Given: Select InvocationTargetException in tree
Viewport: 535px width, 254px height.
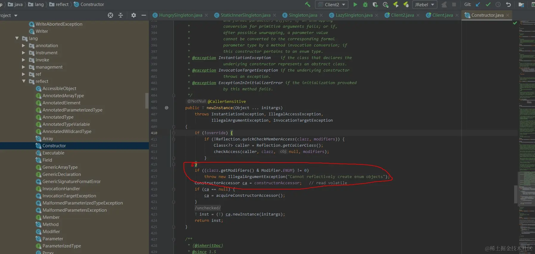Looking at the screenshot, I should pyautogui.click(x=69, y=196).
